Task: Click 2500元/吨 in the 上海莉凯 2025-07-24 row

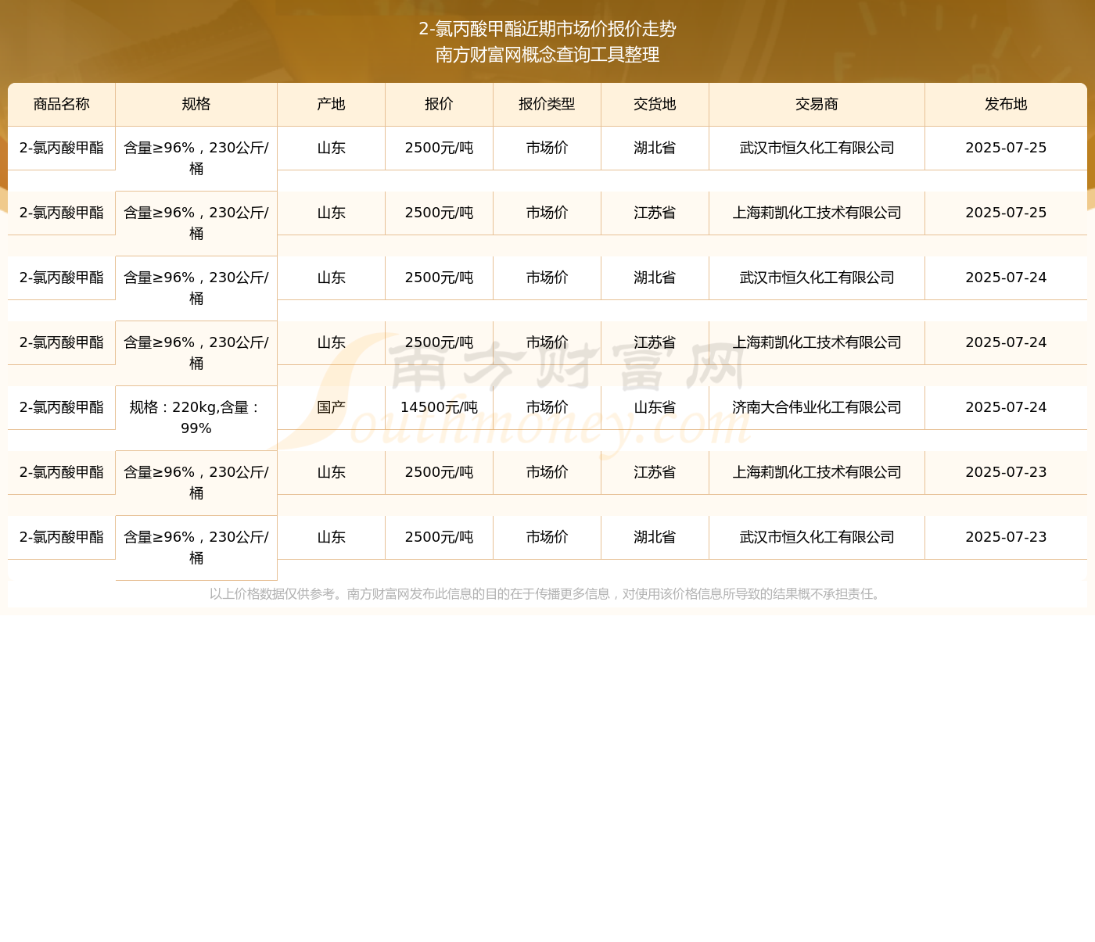Action: click(x=440, y=342)
